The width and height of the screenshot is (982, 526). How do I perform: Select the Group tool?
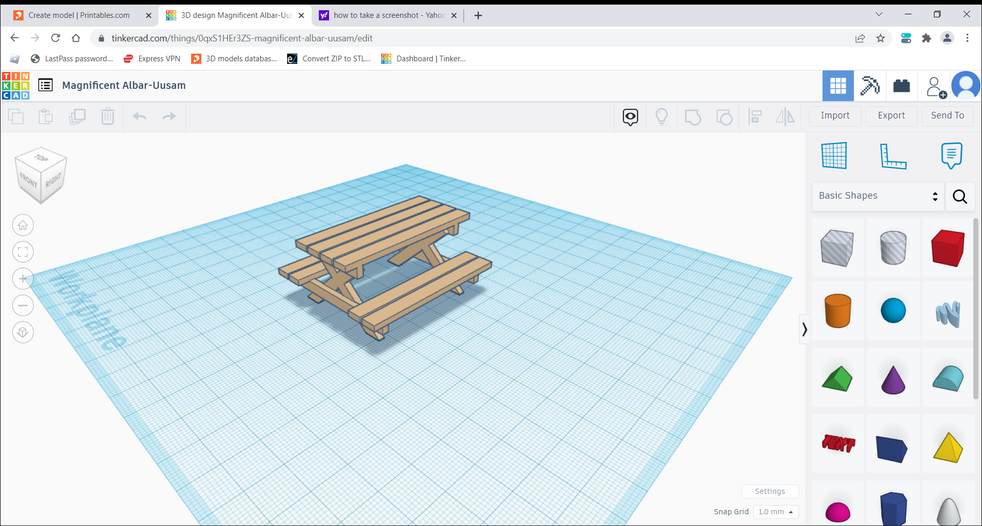pyautogui.click(x=693, y=116)
